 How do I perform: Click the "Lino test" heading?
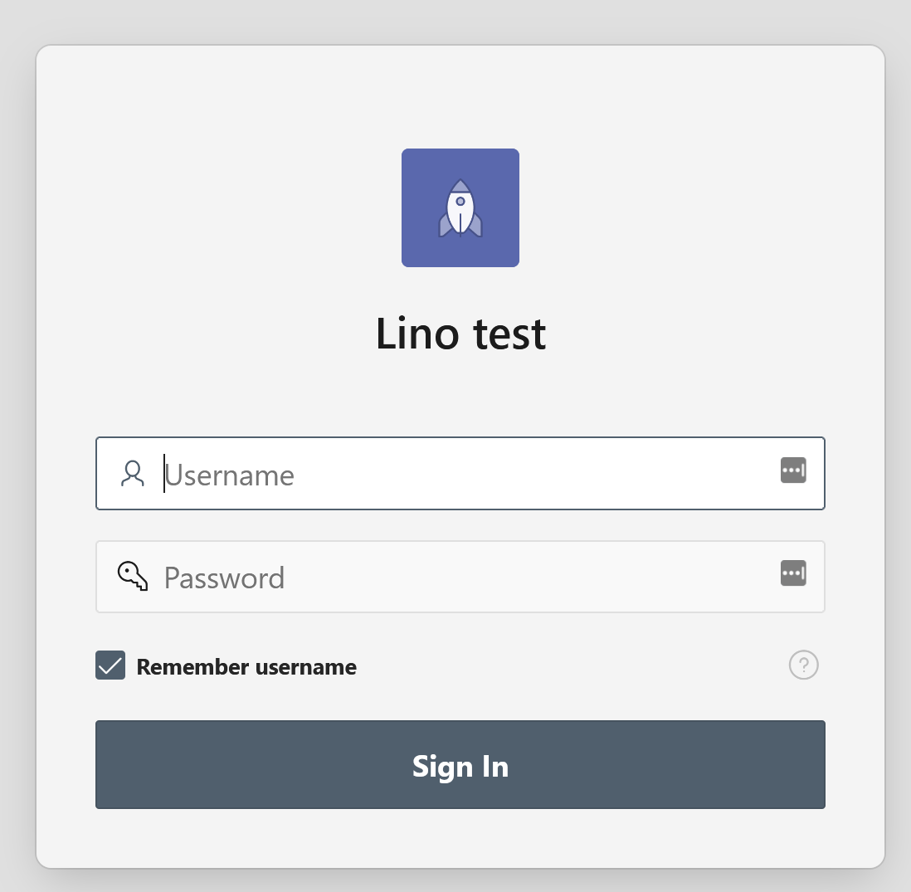tap(460, 334)
